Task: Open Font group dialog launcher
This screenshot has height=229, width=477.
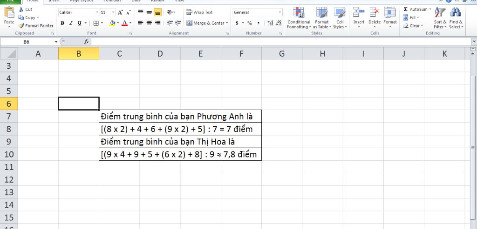Action: pyautogui.click(x=131, y=33)
